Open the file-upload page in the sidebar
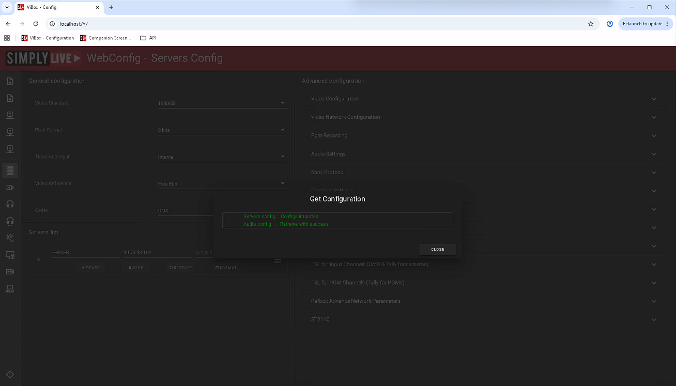This screenshot has height=386, width=676. coord(10,82)
